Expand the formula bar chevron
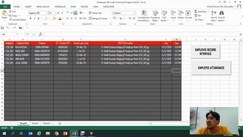Viewport: 243px width, 137px height. click(240, 34)
